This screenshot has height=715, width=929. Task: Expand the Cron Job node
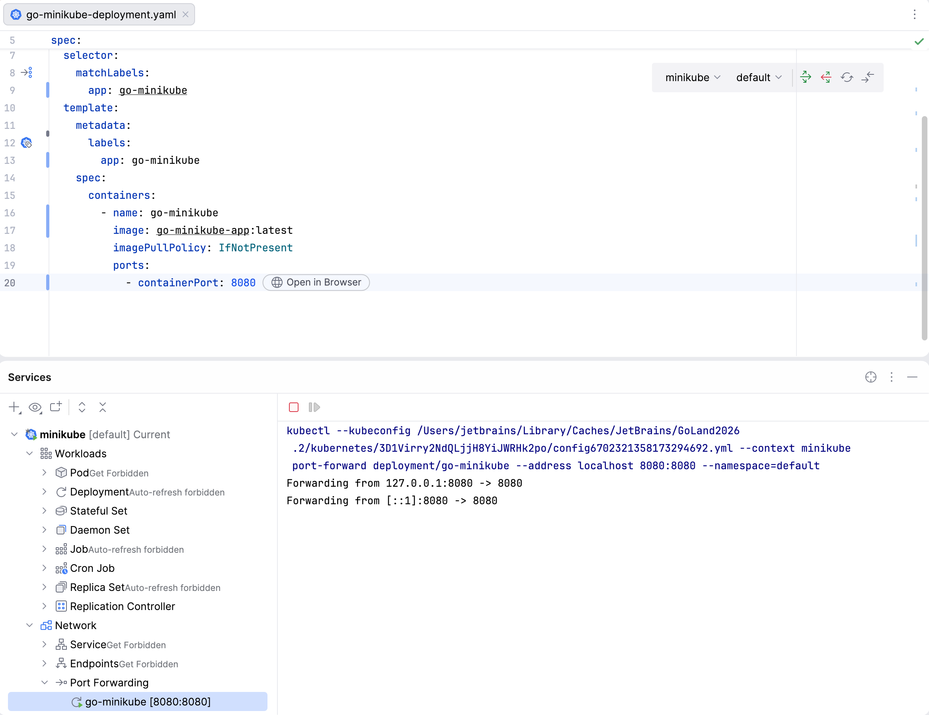pyautogui.click(x=44, y=568)
